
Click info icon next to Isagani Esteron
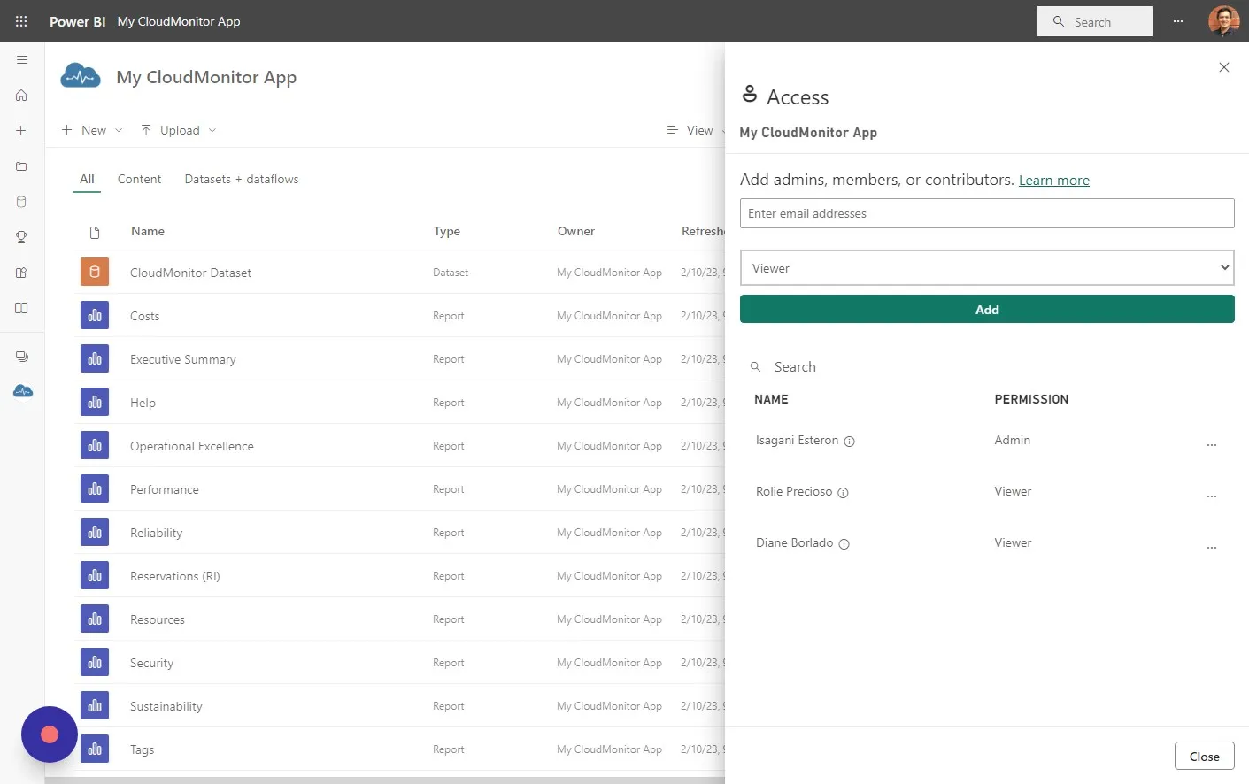click(849, 442)
